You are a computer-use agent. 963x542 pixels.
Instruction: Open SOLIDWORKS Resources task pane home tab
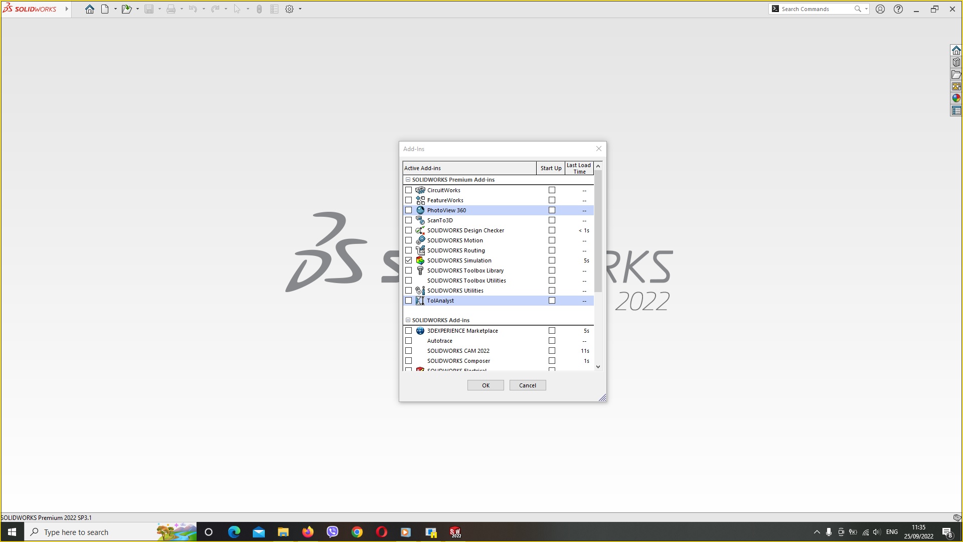click(x=956, y=50)
